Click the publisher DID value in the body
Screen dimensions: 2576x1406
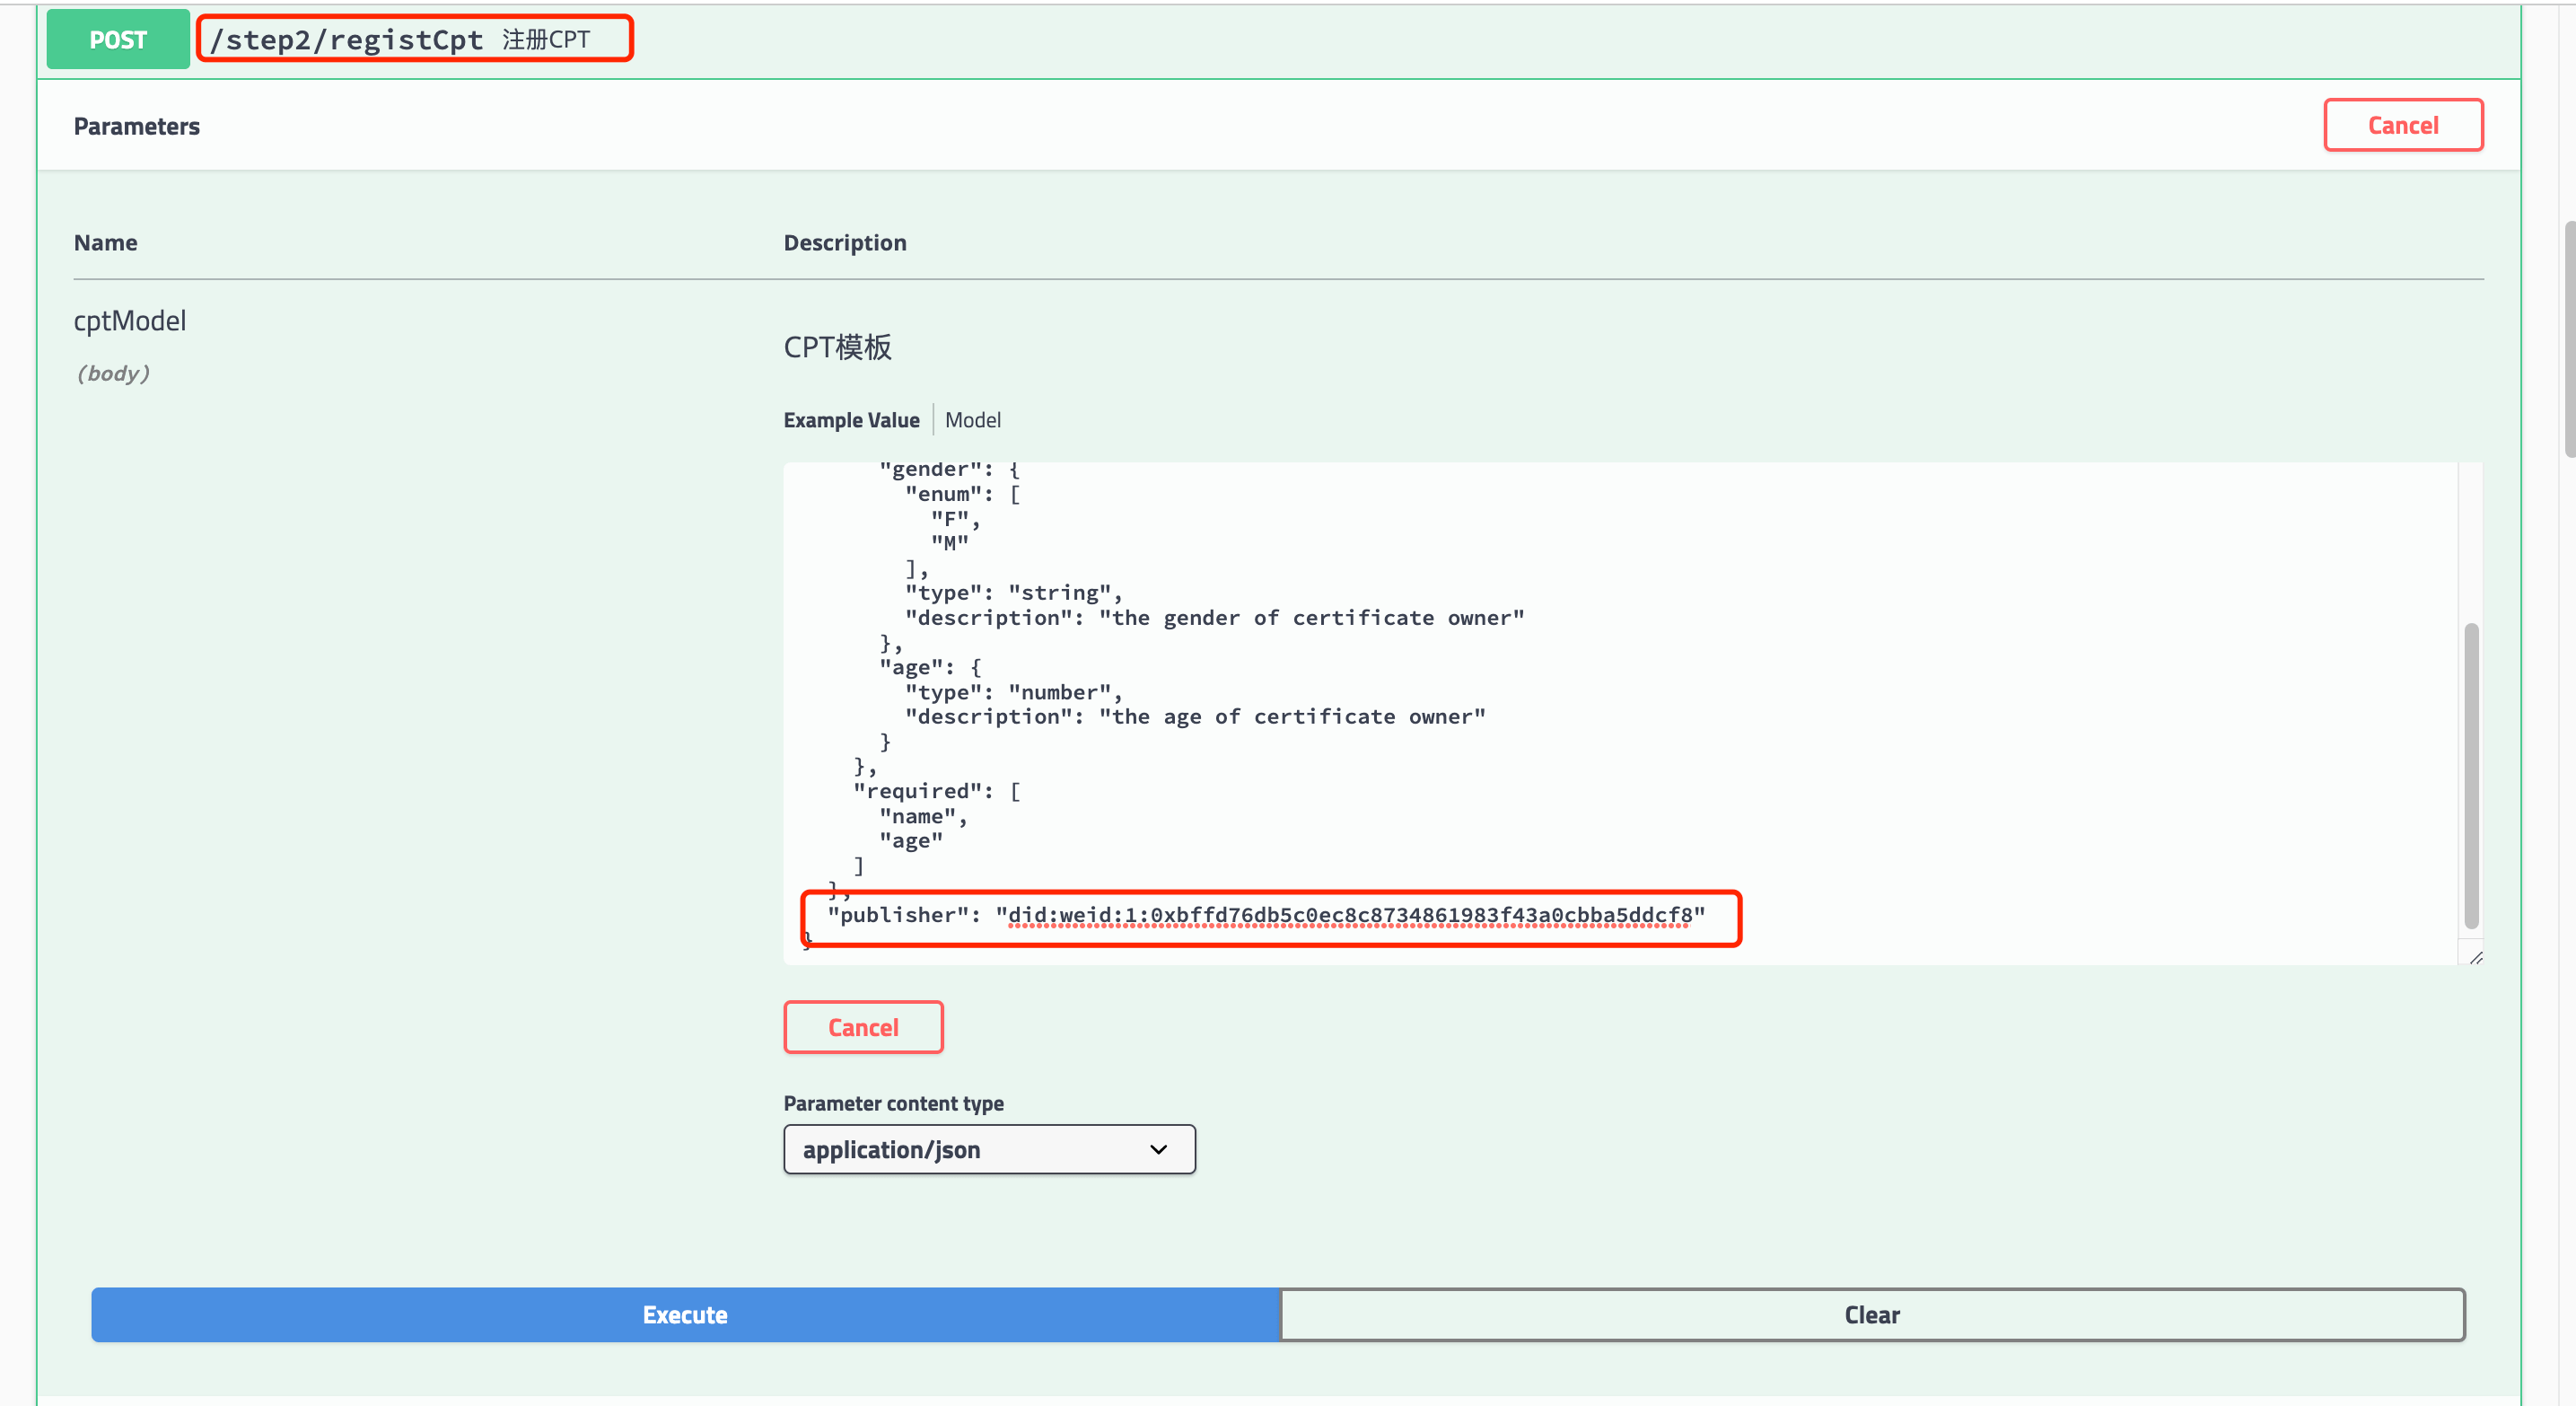click(1349, 915)
